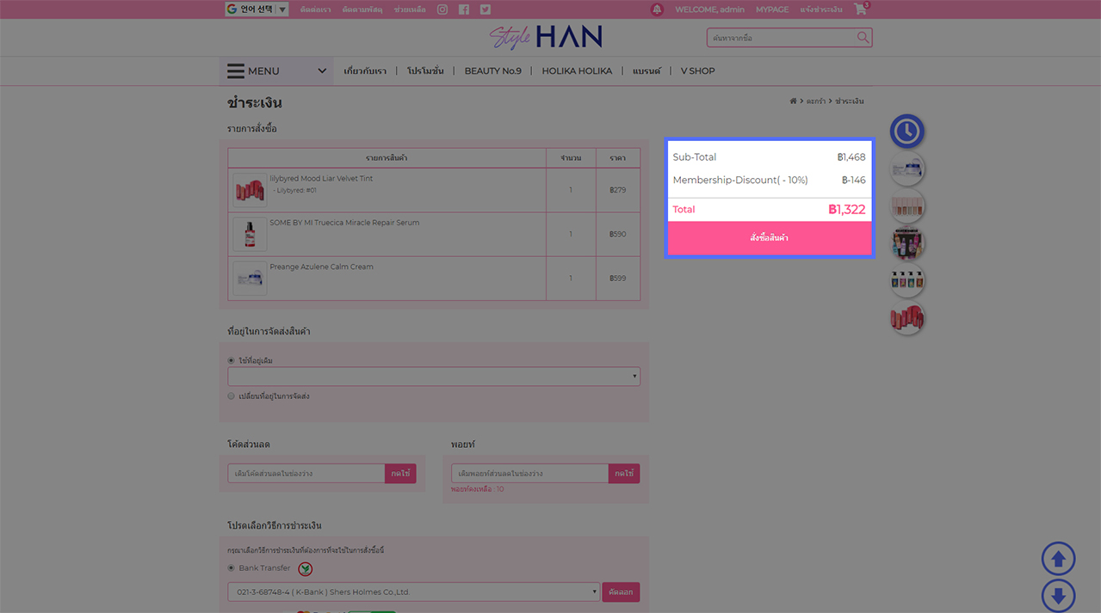This screenshot has height=613, width=1101.
Task: Go to BEAUTY No.9 menu item
Action: 492,71
